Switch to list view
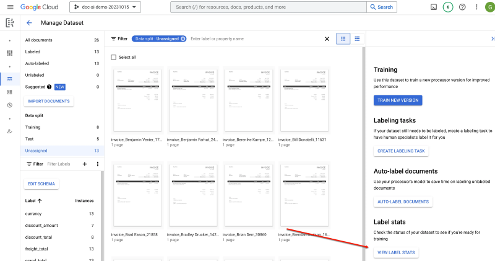Viewport: 495px width, 261px height. pyautogui.click(x=357, y=38)
